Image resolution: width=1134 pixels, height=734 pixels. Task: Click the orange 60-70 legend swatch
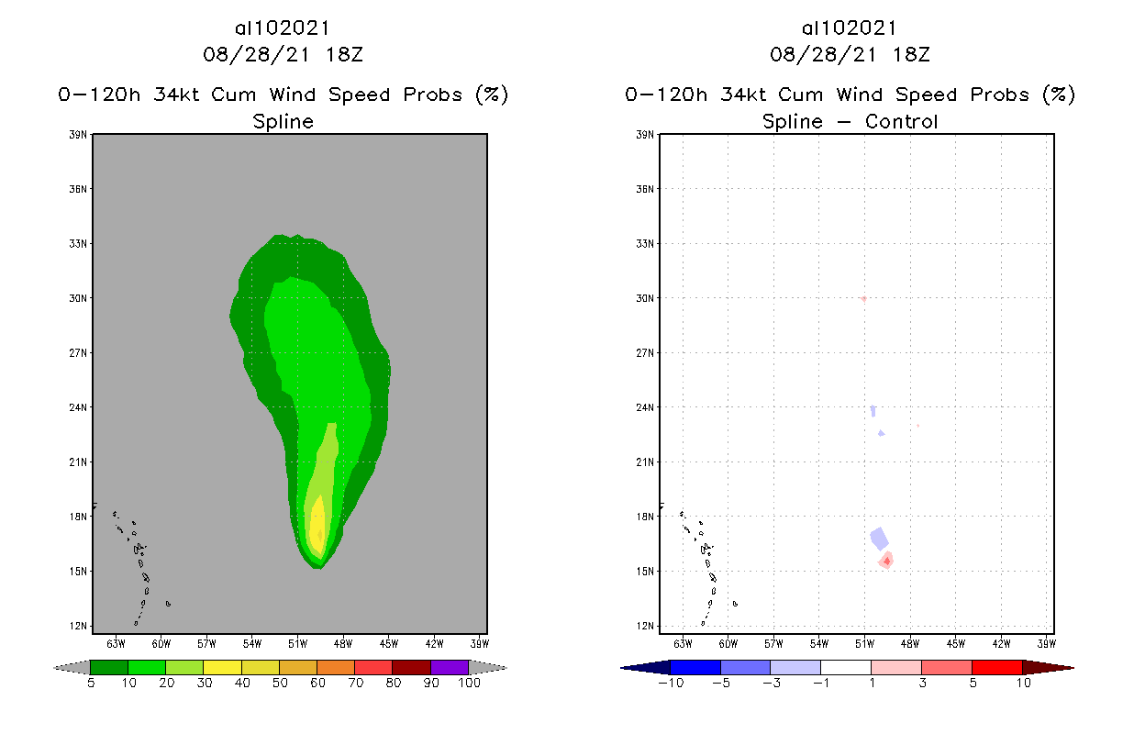pyautogui.click(x=336, y=667)
